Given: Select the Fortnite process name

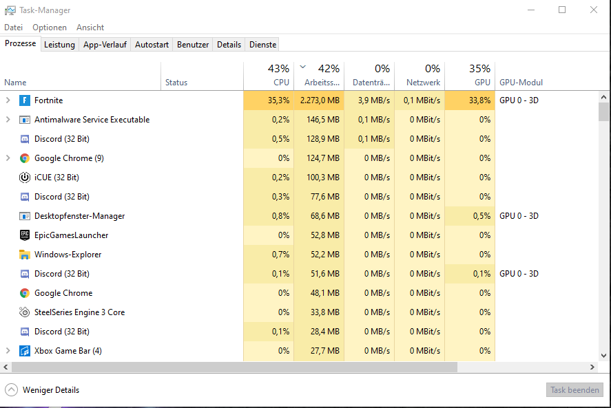Looking at the screenshot, I should [x=48, y=100].
